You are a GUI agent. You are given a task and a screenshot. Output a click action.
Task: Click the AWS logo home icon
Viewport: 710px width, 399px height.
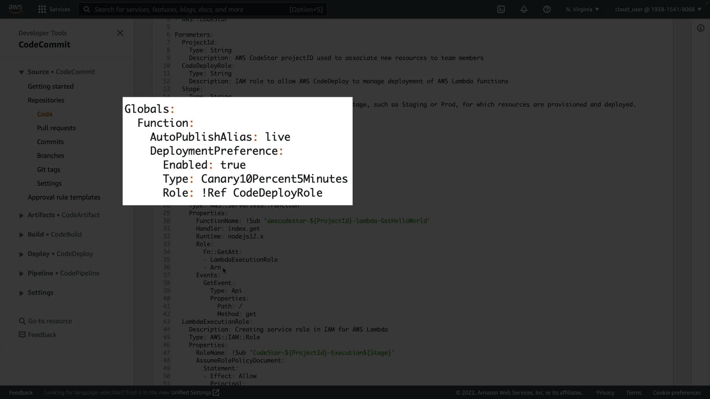[x=15, y=9]
